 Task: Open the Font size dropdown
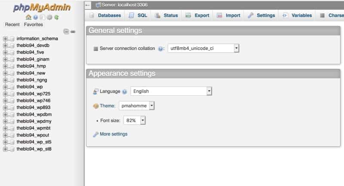click(x=143, y=121)
